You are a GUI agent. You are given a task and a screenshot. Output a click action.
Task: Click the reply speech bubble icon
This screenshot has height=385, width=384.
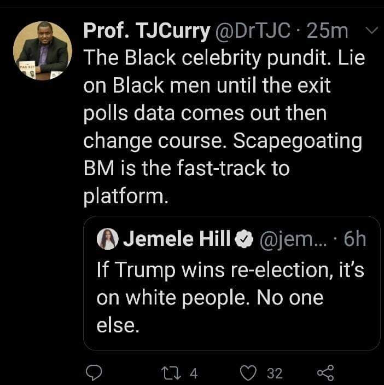pos(95,373)
